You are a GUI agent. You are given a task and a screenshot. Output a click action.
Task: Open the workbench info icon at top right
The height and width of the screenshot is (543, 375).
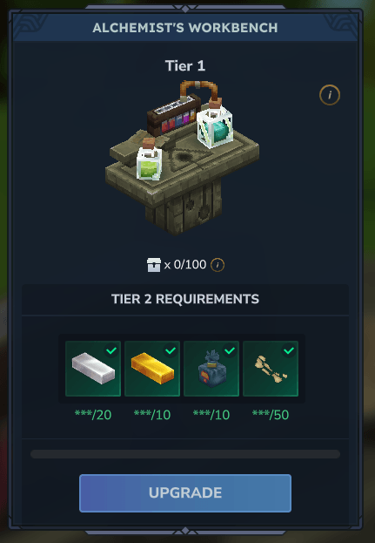pyautogui.click(x=330, y=95)
